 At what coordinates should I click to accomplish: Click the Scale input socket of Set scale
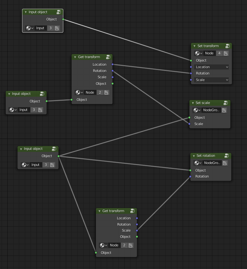point(189,124)
